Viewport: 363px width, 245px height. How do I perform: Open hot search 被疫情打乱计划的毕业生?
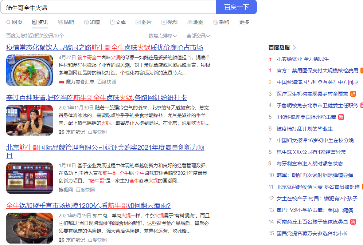pyautogui.click(x=305, y=129)
